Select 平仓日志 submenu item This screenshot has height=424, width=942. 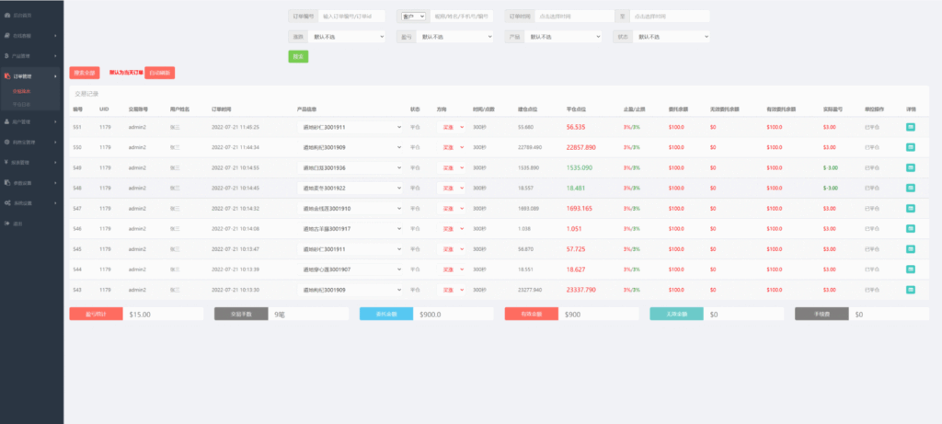click(22, 105)
